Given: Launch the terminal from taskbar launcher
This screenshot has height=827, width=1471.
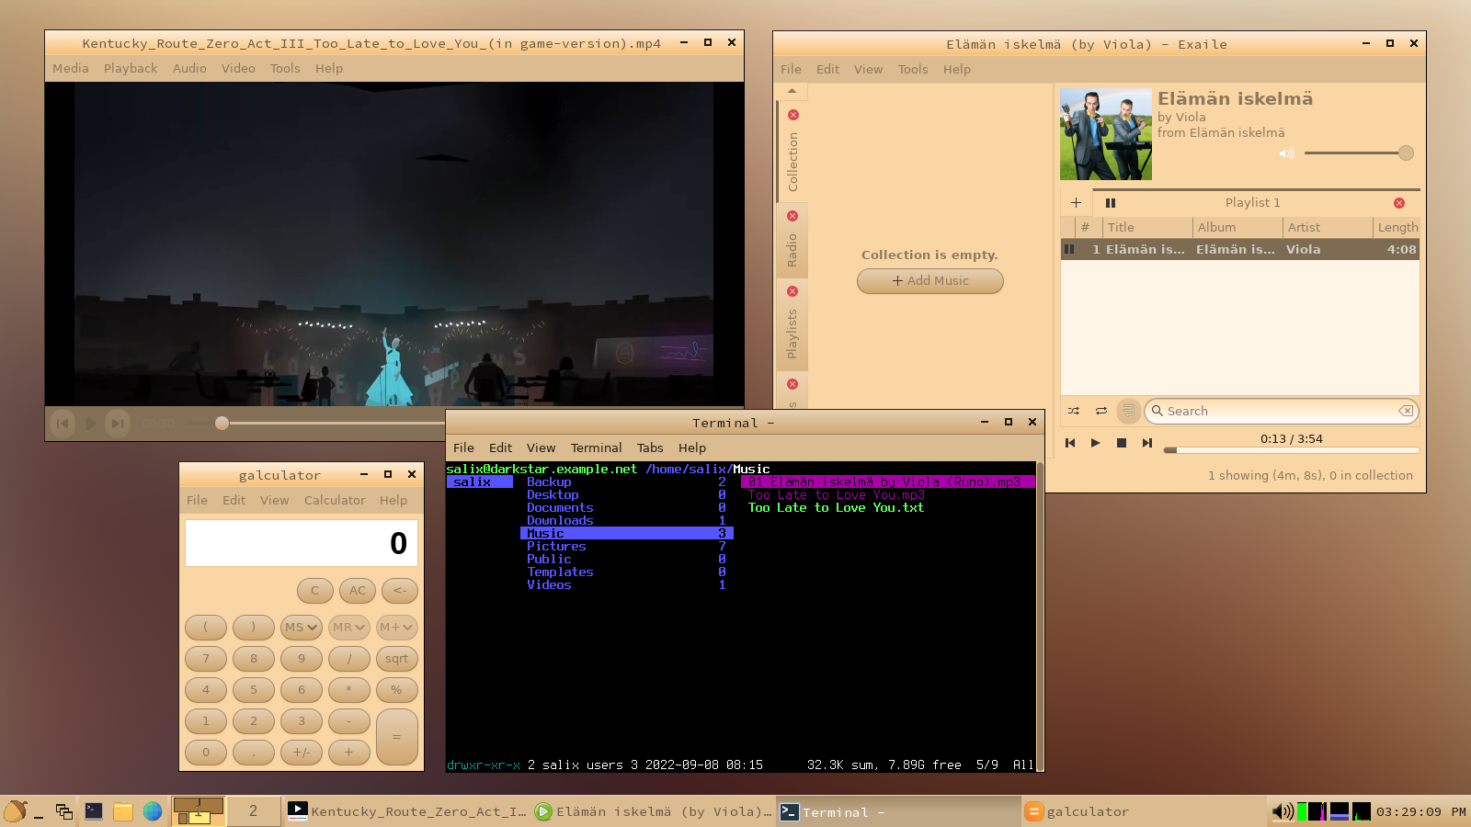Looking at the screenshot, I should click(x=94, y=810).
